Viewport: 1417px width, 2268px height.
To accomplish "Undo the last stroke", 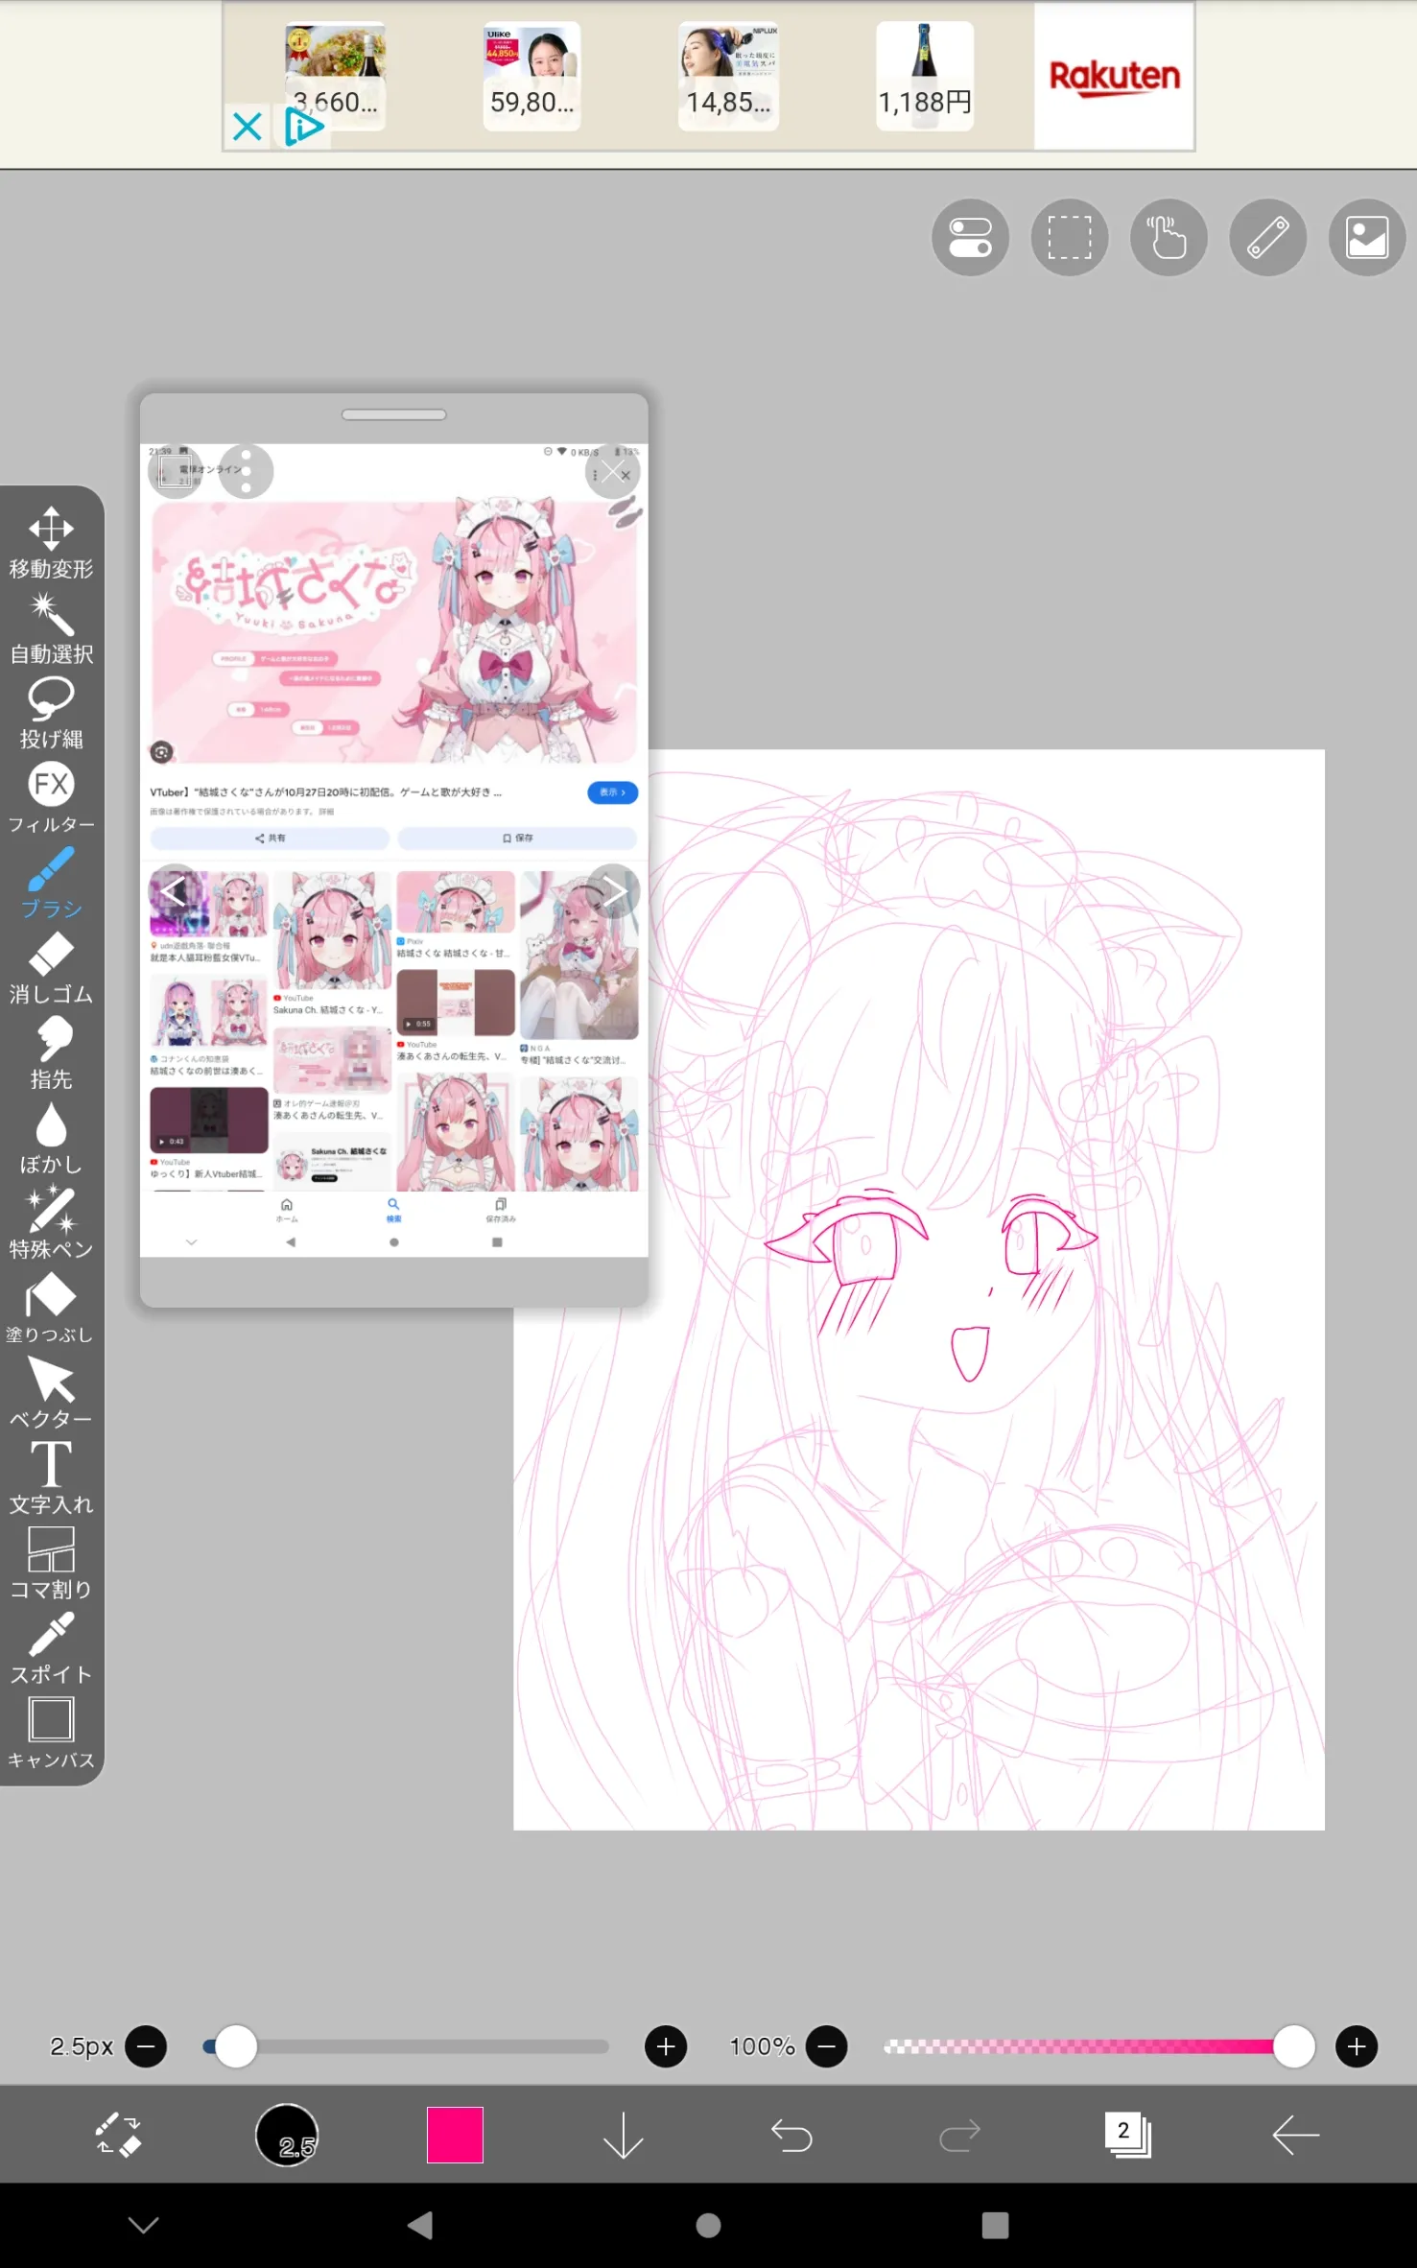I will click(791, 2136).
